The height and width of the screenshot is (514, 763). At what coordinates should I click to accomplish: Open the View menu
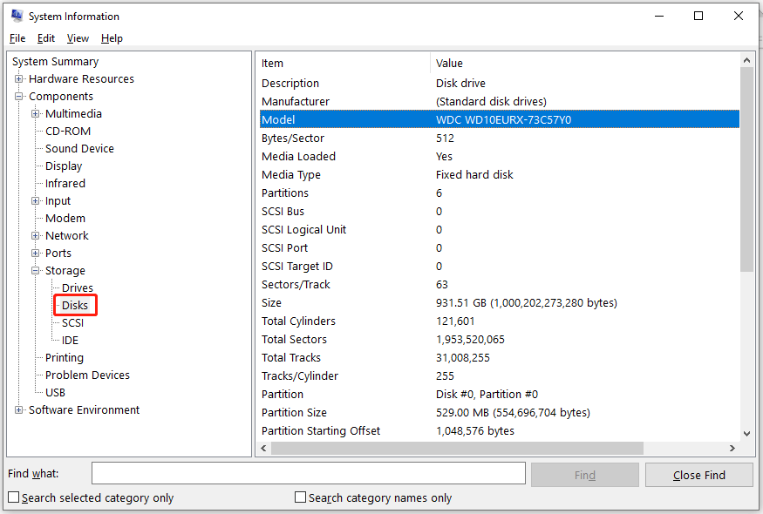pyautogui.click(x=78, y=38)
